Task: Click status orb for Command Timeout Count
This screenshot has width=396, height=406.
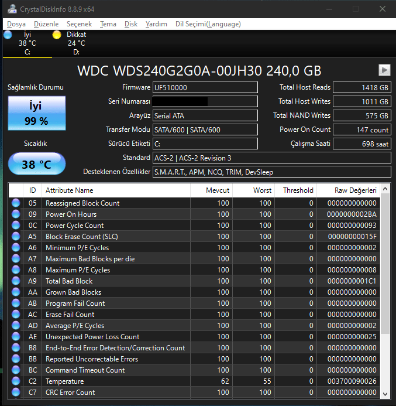Action: pos(16,370)
